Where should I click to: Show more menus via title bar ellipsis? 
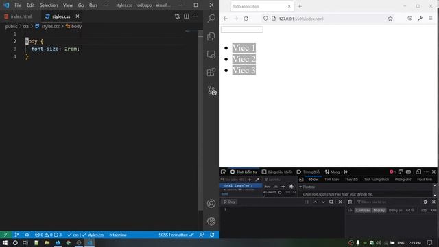(x=106, y=5)
